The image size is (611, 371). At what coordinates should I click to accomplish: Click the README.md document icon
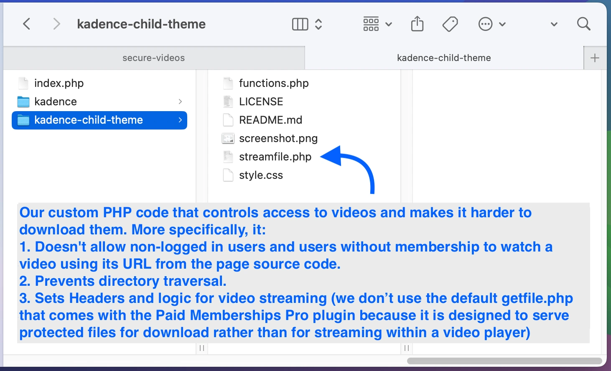(x=228, y=120)
